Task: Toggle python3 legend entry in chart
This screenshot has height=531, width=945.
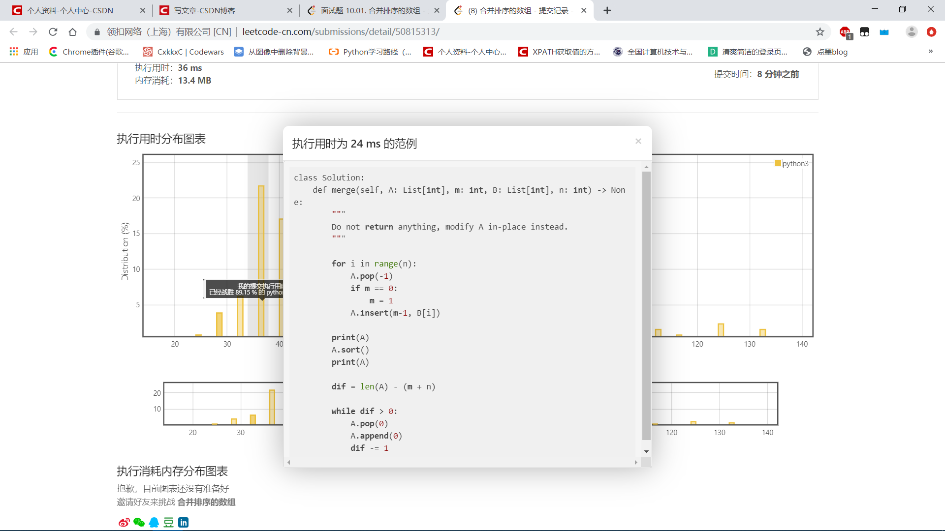Action: pos(791,163)
